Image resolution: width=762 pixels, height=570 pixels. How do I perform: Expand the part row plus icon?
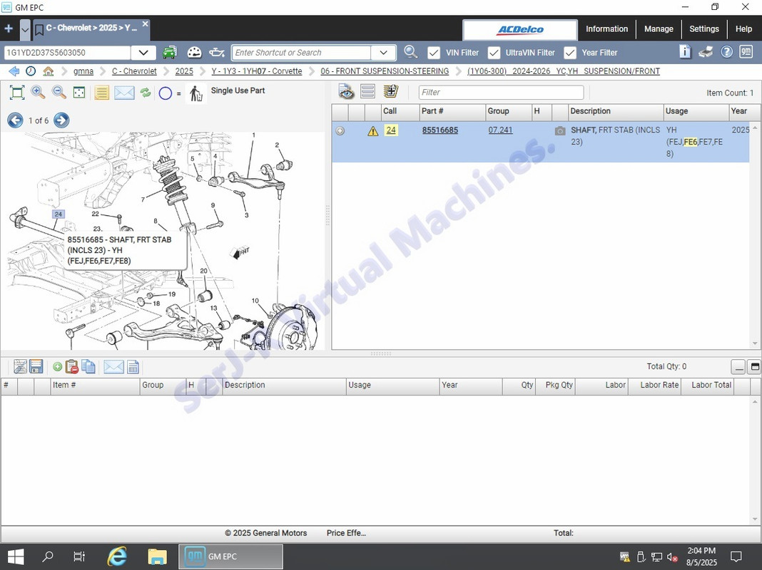coord(340,130)
